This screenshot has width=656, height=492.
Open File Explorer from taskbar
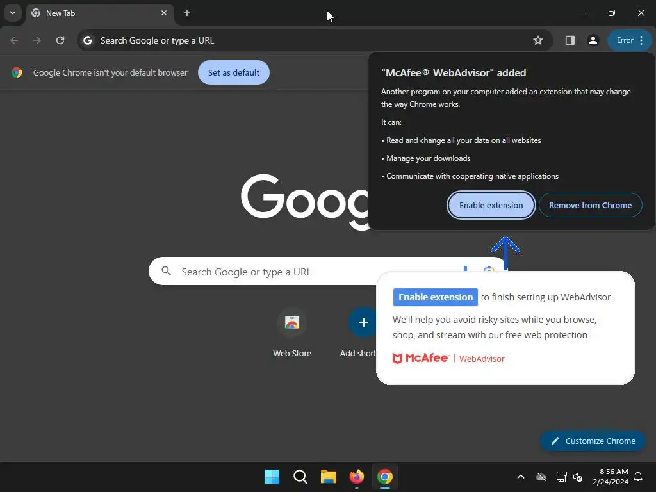[329, 477]
